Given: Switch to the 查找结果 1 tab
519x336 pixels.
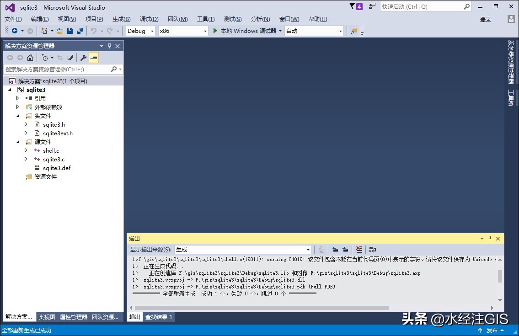Looking at the screenshot, I should (159, 317).
